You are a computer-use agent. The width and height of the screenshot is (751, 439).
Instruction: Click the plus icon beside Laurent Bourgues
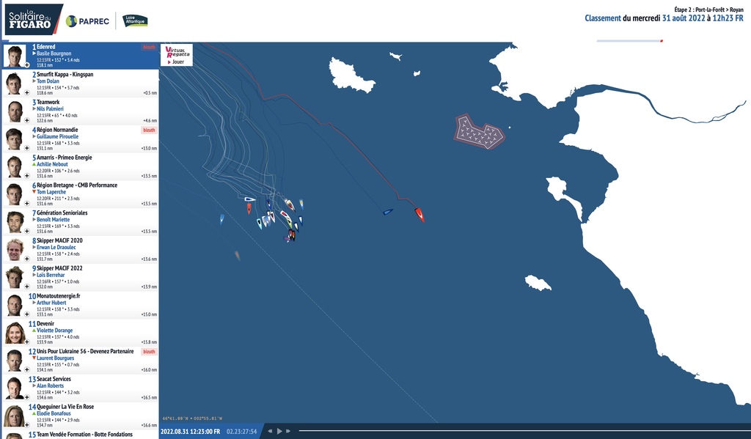tap(27, 369)
